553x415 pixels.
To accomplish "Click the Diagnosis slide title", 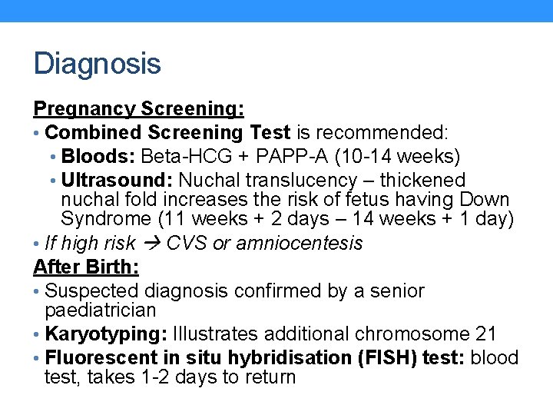I will (97, 64).
